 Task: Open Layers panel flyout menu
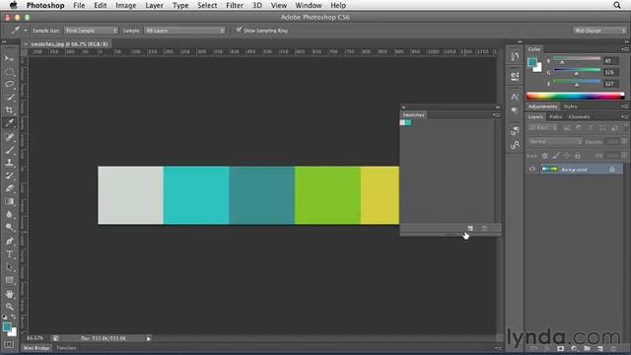[625, 116]
